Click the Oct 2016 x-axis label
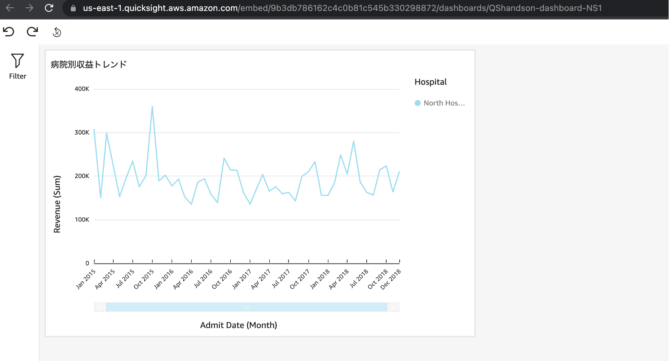This screenshot has width=669, height=361. coord(222,279)
